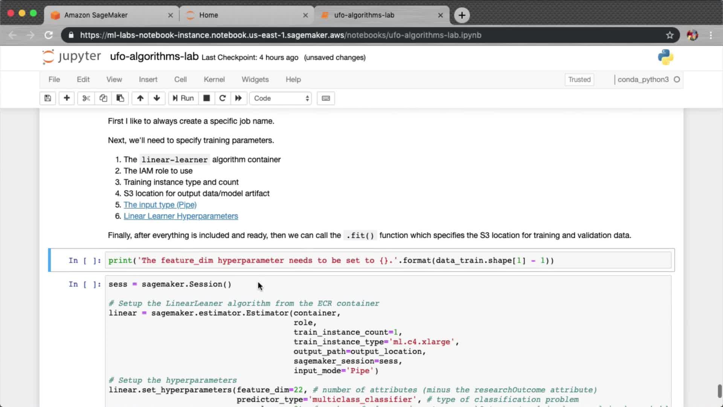This screenshot has width=723, height=407.
Task: Restart the kernel icon
Action: [x=222, y=98]
